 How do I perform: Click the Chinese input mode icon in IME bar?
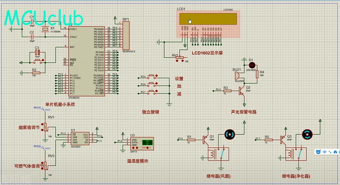(325, 152)
